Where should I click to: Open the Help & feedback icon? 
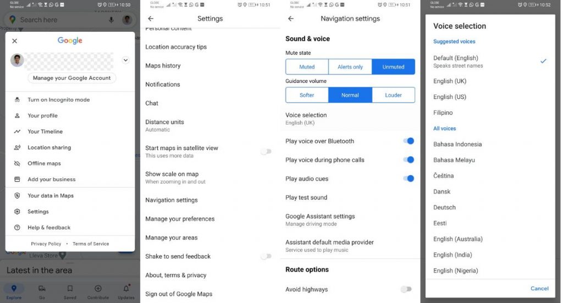(x=17, y=227)
